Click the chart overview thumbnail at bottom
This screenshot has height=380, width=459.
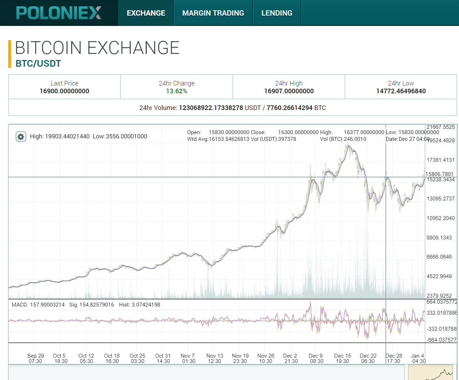pos(431,372)
